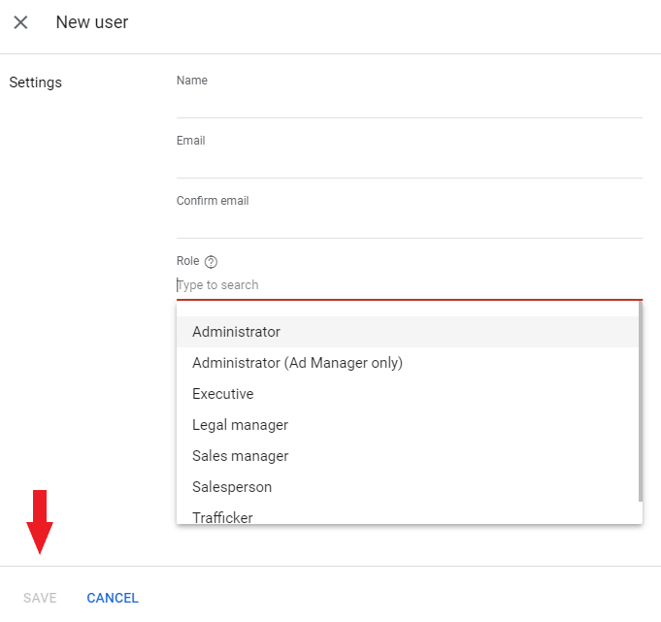This screenshot has height=622, width=661.
Task: Click the Role 'Type to search' box
Action: pyautogui.click(x=409, y=285)
